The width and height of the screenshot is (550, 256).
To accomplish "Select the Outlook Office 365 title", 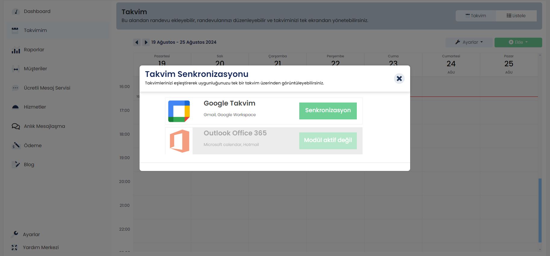I will [235, 133].
